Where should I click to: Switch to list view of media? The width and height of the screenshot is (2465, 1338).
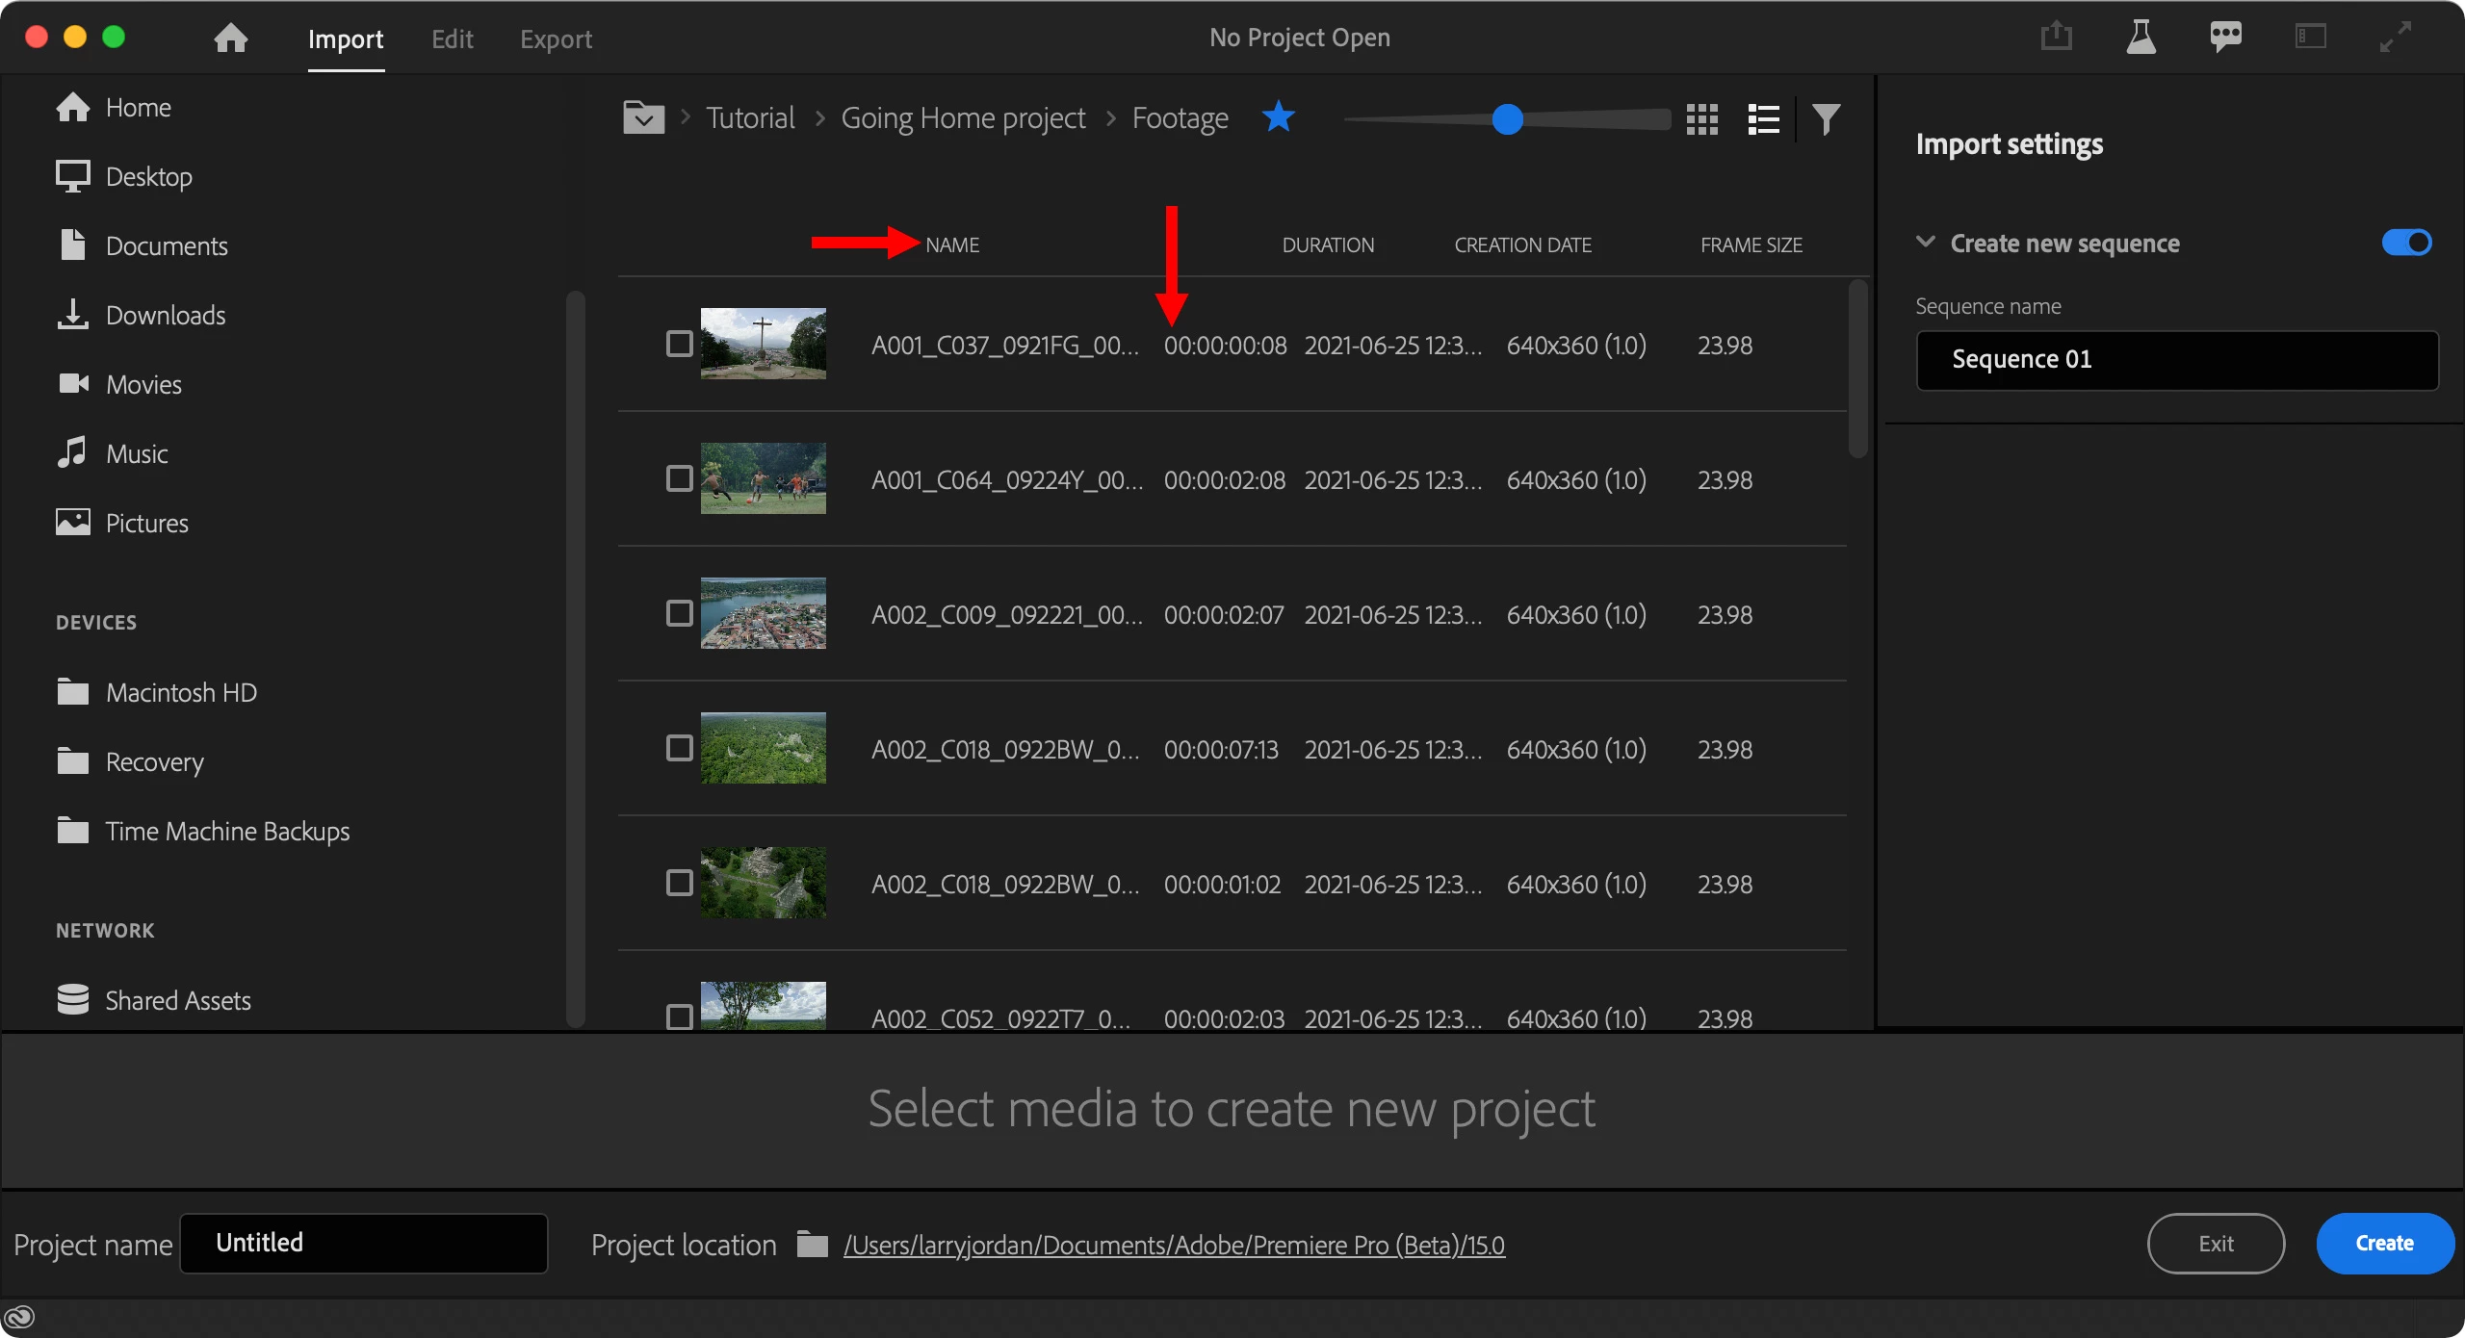coord(1763,119)
